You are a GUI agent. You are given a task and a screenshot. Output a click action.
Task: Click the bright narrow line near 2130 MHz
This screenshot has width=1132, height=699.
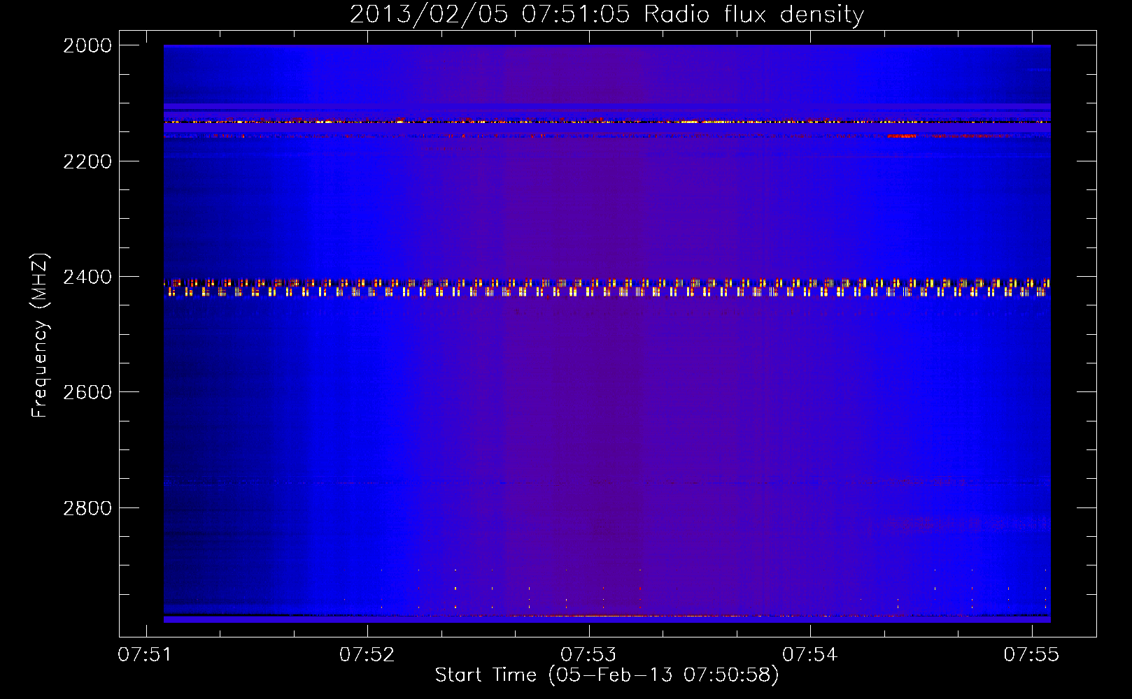click(607, 122)
